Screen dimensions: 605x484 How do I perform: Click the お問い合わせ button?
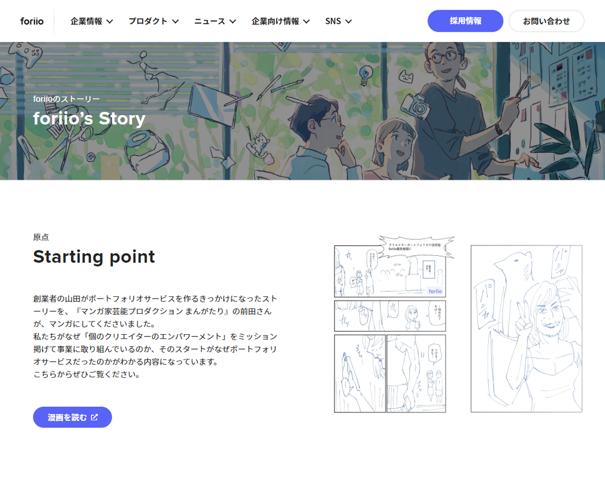point(546,21)
